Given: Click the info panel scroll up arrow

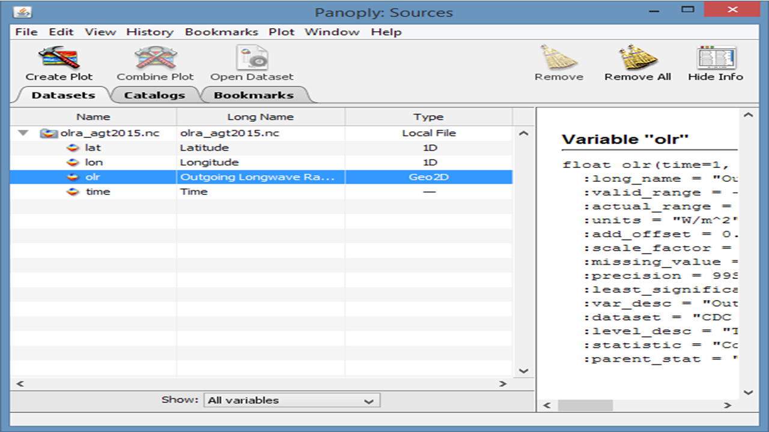Looking at the screenshot, I should [748, 115].
